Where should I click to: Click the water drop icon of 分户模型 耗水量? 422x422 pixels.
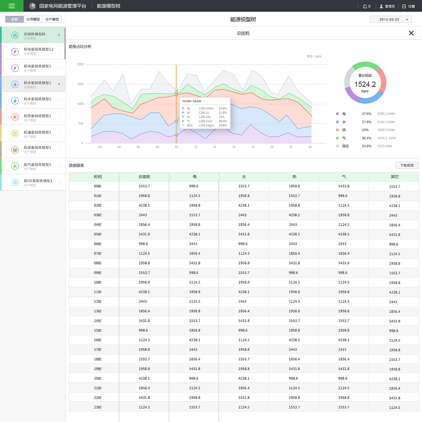click(15, 101)
